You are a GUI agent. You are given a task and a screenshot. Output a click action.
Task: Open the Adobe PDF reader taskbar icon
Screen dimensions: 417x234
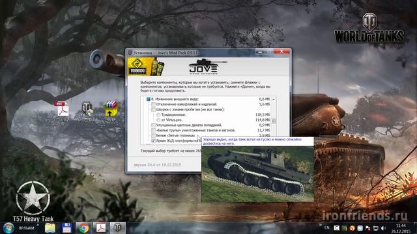[x=101, y=228]
